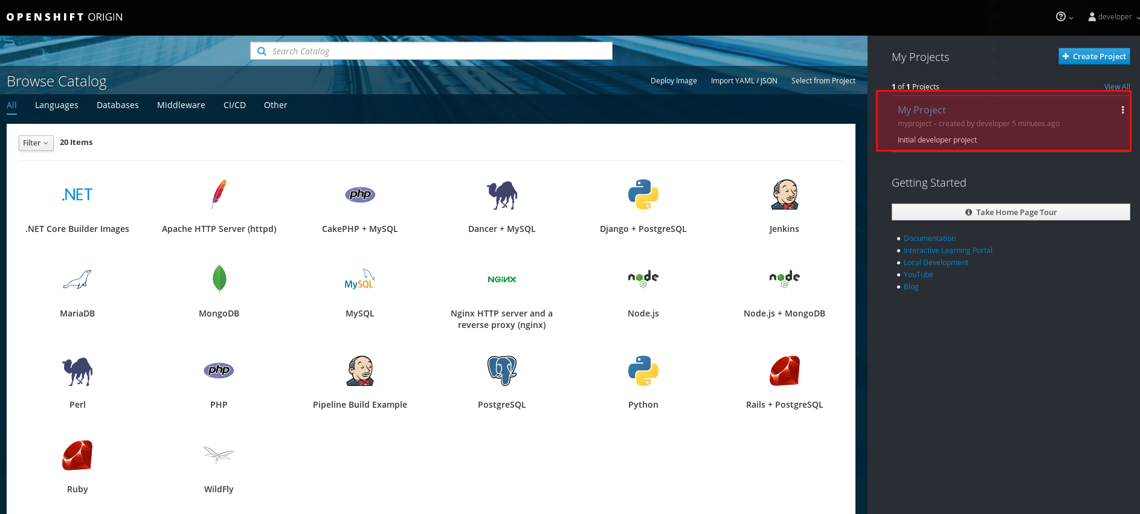Click the View All projects link
The height and width of the screenshot is (514, 1140).
pyautogui.click(x=1117, y=87)
